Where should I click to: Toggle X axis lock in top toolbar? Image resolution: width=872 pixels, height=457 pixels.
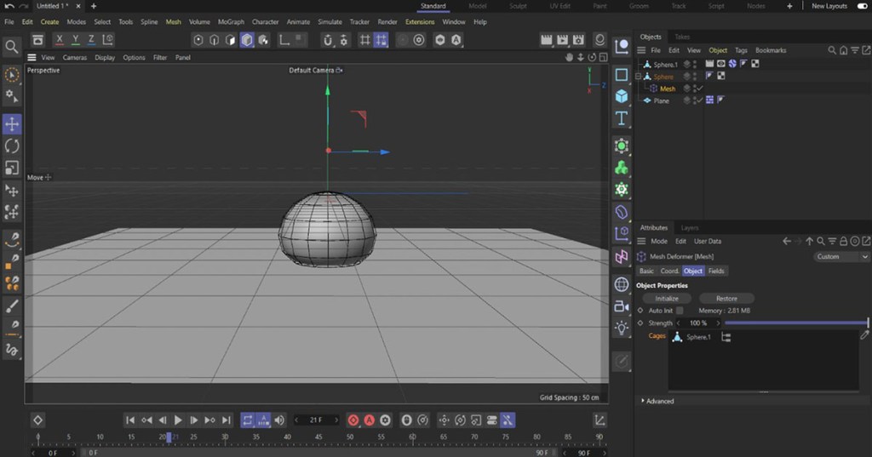point(60,40)
